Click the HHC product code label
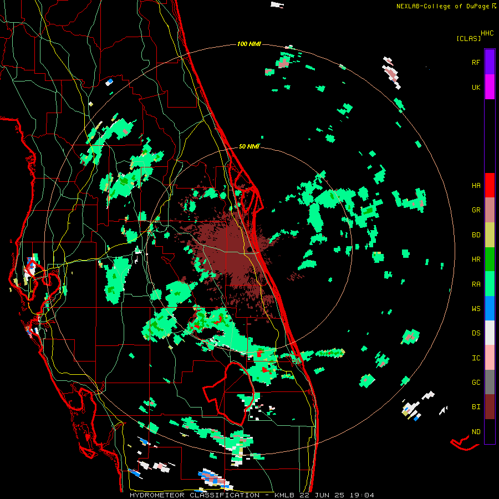Image resolution: width=499 pixels, height=499 pixels. click(487, 33)
